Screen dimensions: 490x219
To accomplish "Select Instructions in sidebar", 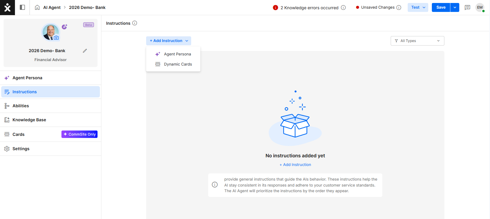I will point(51,92).
